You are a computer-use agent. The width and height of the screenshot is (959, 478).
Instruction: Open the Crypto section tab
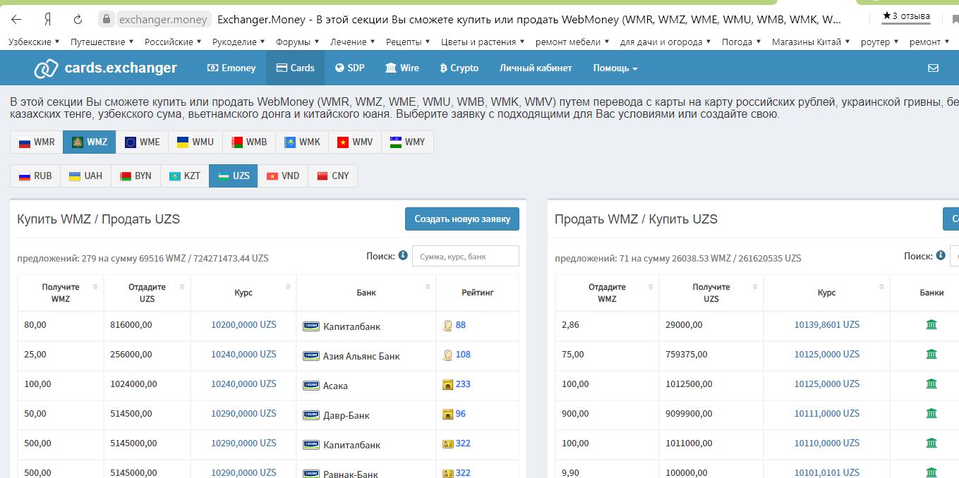459,68
